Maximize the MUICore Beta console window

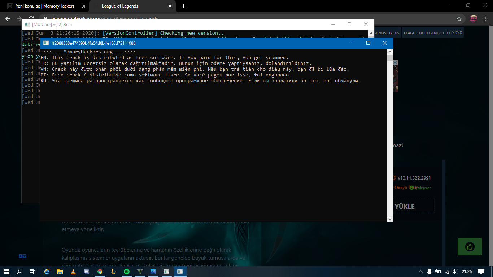[x=349, y=24]
